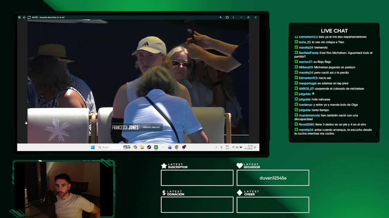
Task: Click username ANROS_07 in live chat
Action: pyautogui.click(x=306, y=89)
